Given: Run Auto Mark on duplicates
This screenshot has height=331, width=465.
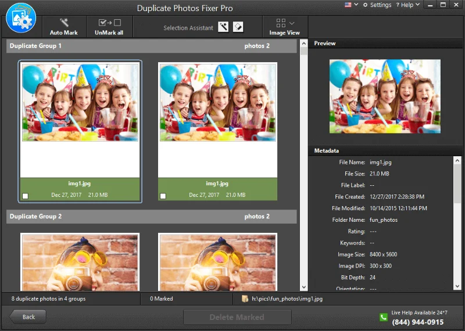Looking at the screenshot, I should click(x=64, y=26).
